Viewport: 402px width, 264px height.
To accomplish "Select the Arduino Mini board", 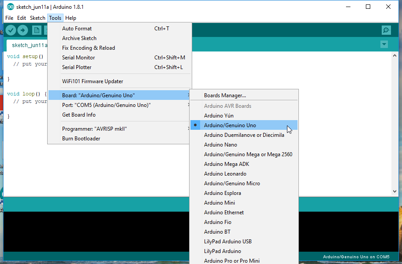I will 244,203.
